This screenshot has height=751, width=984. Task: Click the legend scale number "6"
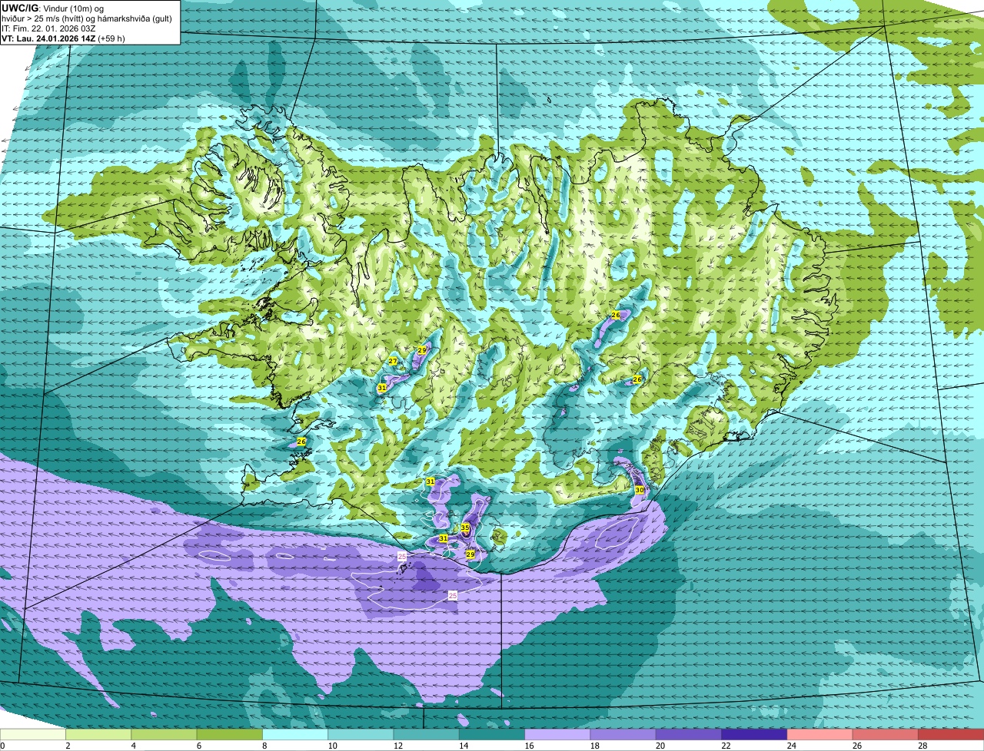pyautogui.click(x=198, y=746)
